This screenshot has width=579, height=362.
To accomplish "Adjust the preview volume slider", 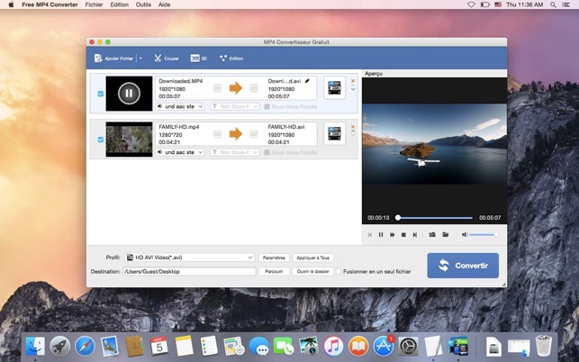I will 483,234.
